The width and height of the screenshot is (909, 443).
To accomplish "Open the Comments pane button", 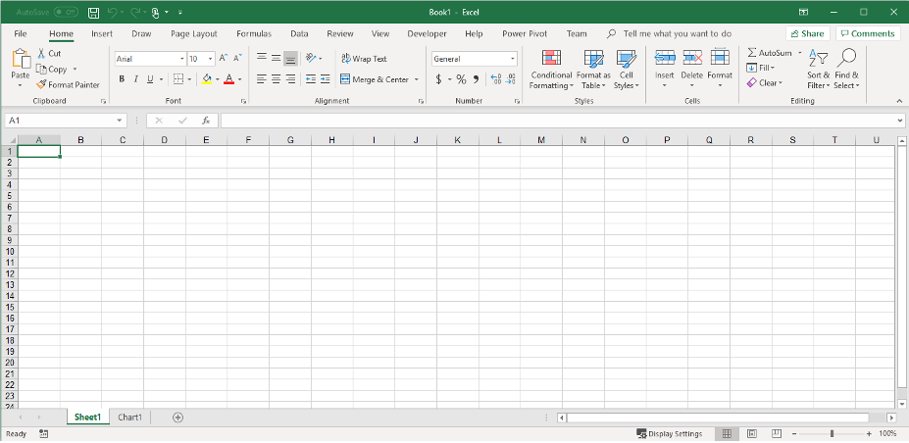I will coord(868,33).
